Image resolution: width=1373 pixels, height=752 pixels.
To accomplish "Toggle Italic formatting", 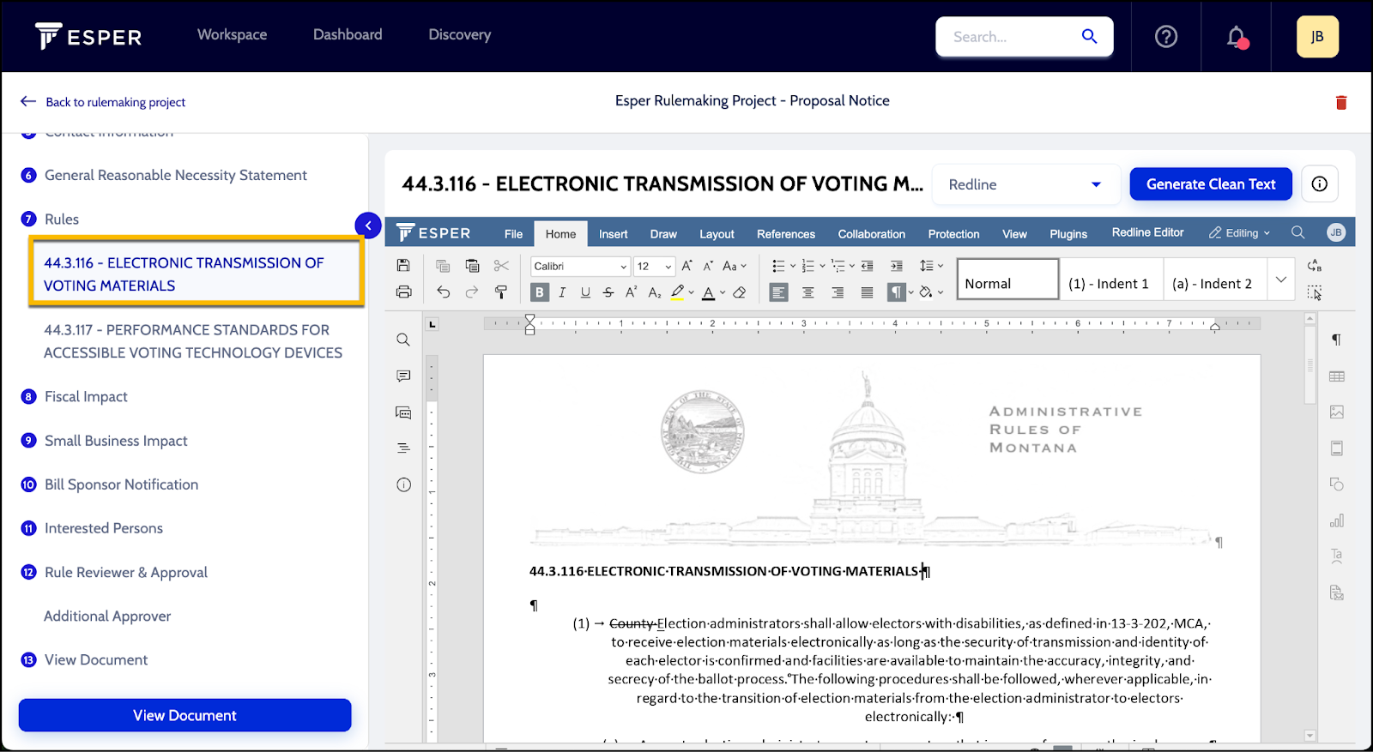I will [562, 292].
